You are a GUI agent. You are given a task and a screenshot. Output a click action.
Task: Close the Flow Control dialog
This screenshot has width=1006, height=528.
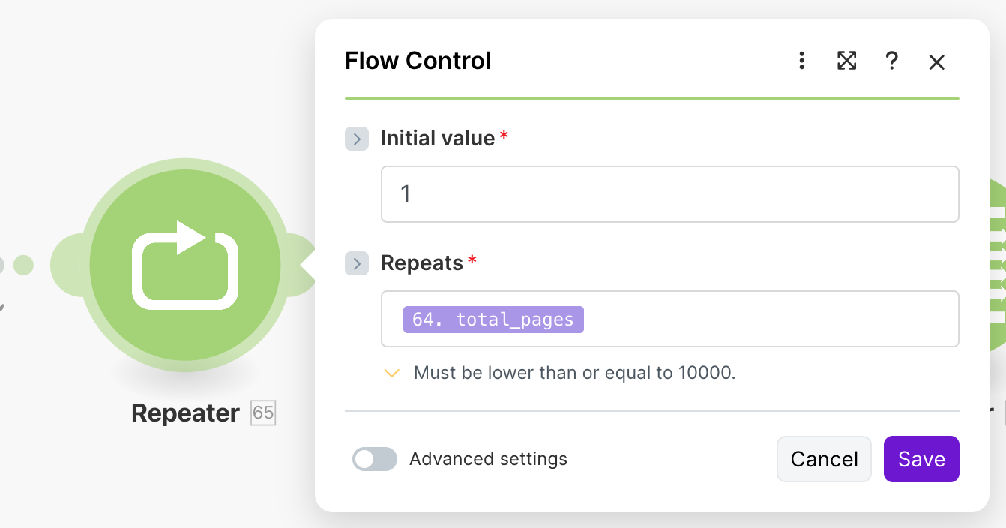[x=936, y=61]
